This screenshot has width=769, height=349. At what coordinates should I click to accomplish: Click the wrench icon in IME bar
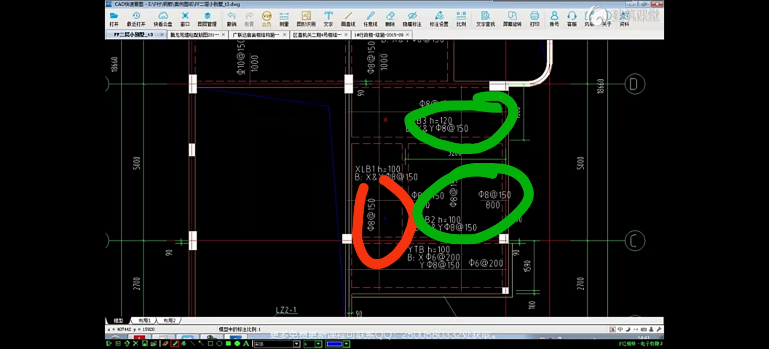click(x=659, y=329)
